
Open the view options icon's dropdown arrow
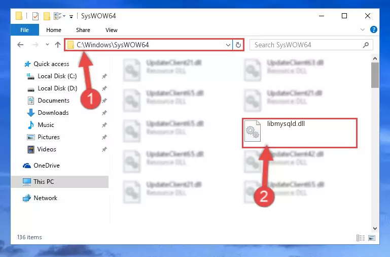tap(64, 16)
